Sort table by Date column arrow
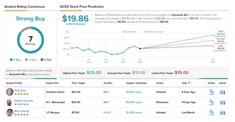The height and width of the screenshot is (122, 235). click(189, 83)
